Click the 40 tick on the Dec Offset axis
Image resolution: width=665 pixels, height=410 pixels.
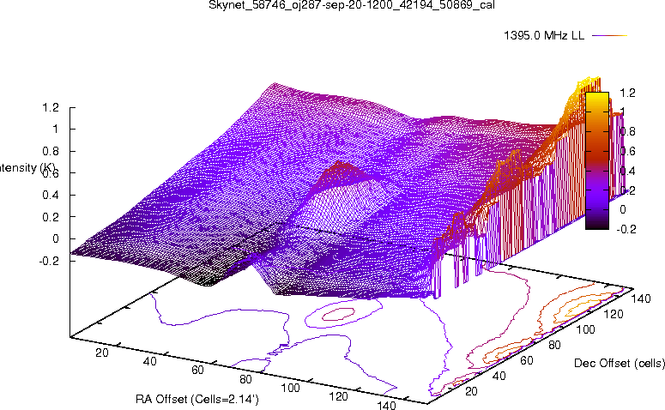[499, 376]
